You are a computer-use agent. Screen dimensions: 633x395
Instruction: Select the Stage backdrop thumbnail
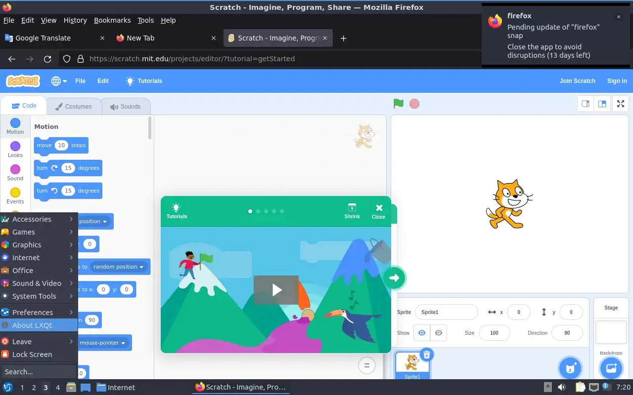point(611,332)
